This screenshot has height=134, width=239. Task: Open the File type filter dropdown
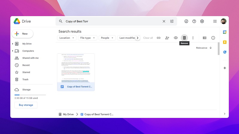pyautogui.click(x=88, y=38)
